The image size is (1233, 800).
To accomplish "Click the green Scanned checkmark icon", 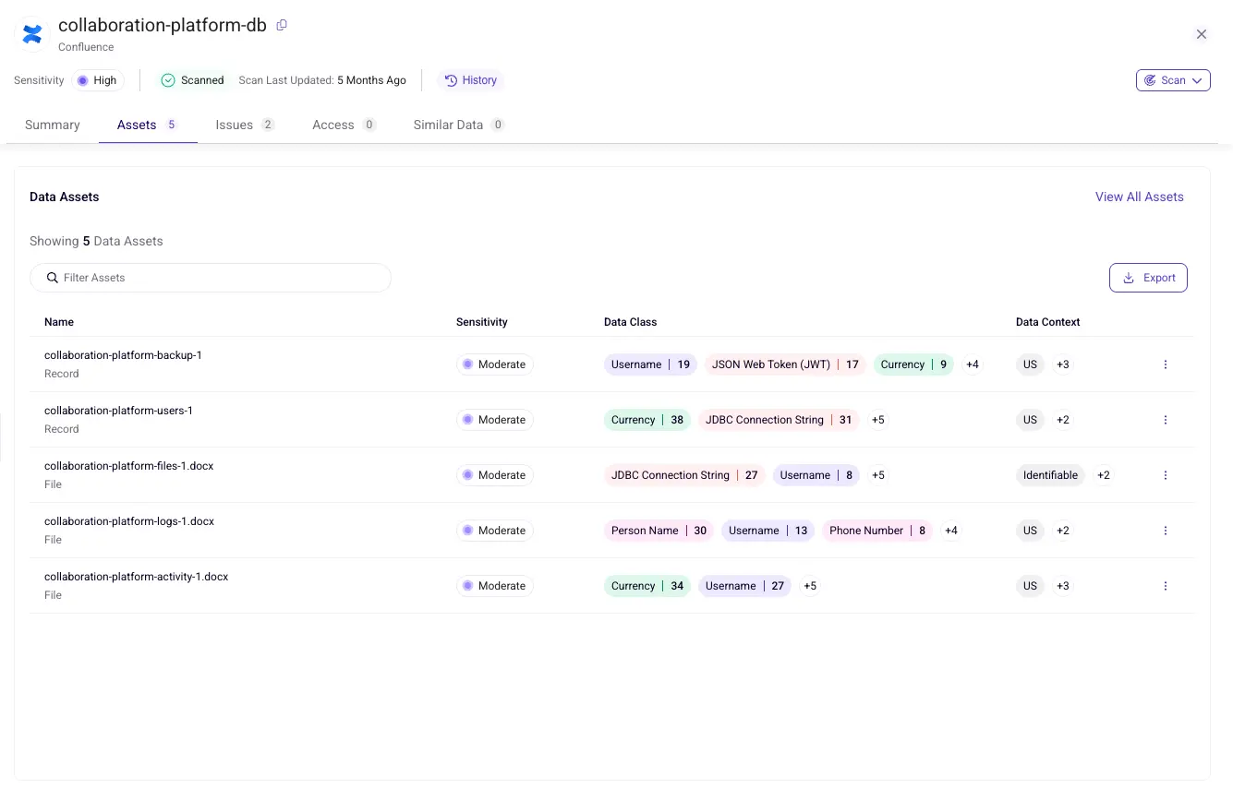I will (168, 80).
